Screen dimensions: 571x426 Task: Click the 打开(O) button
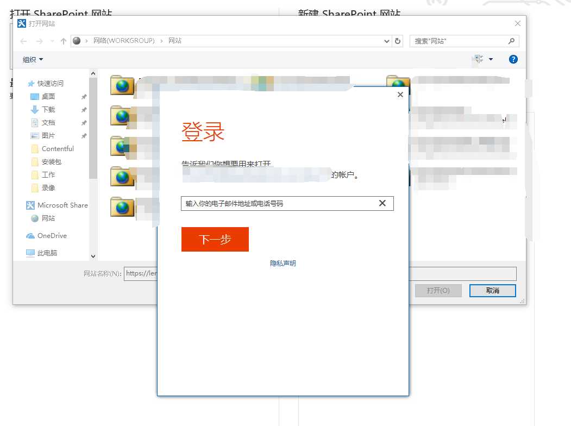(x=438, y=291)
